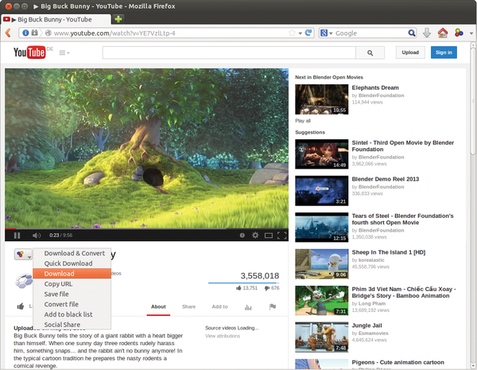Viewport: 477px width, 370px height.
Task: Open the player settings gear
Action: pyautogui.click(x=255, y=235)
